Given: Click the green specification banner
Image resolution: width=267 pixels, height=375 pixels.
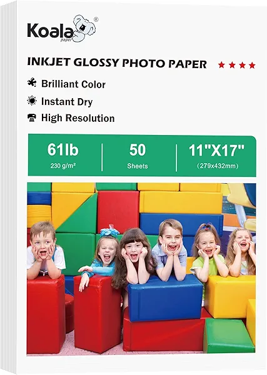Looking at the screenshot, I should point(142,156).
